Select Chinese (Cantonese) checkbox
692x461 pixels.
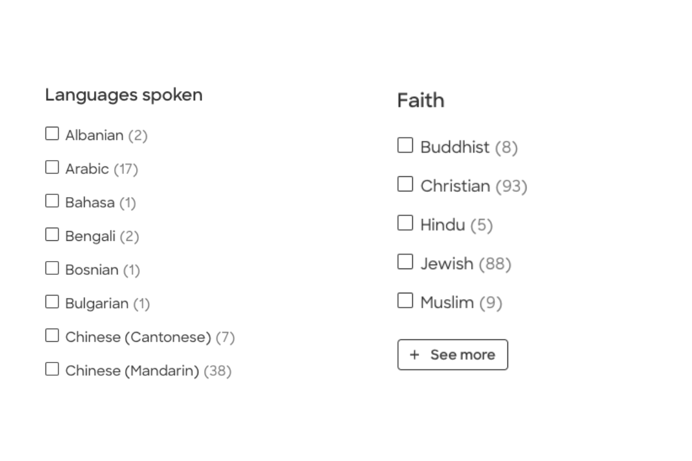point(52,335)
